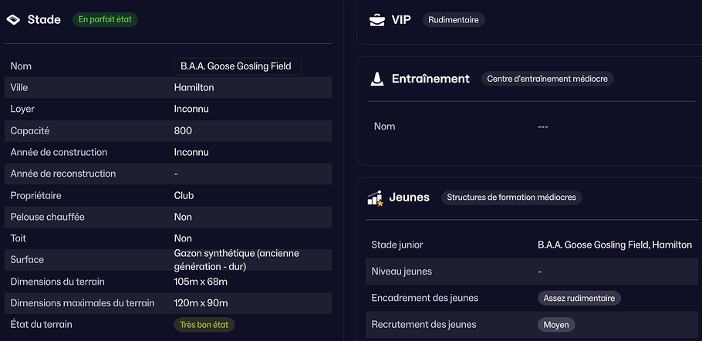702x341 pixels.
Task: Click the Propriétaire value Club
Action: tap(184, 196)
